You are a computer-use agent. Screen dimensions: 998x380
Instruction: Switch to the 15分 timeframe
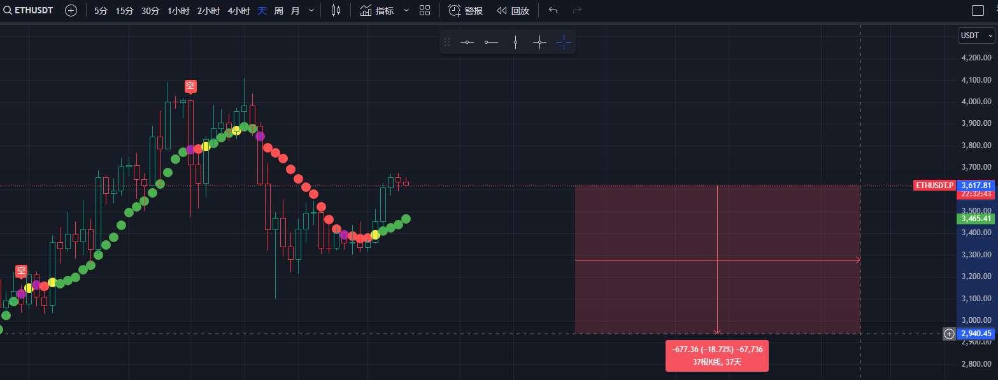(124, 10)
